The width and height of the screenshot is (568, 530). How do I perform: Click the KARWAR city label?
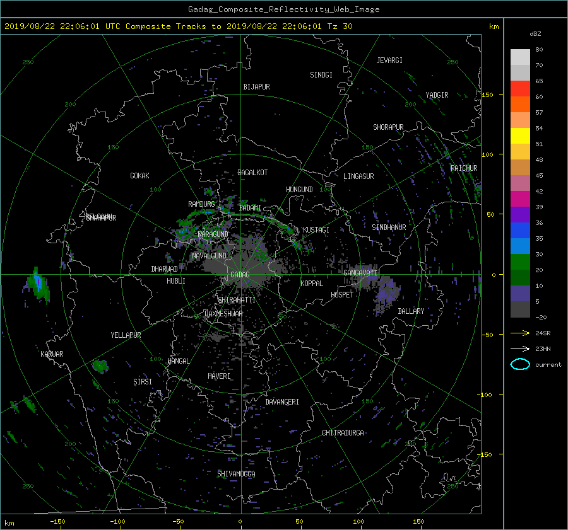point(52,354)
